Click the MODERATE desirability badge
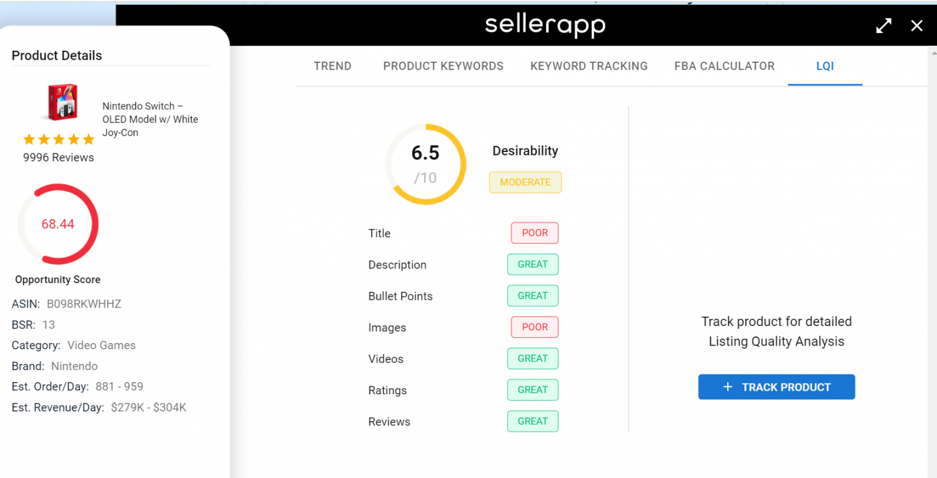Screen dimensions: 937x478 click(x=525, y=182)
